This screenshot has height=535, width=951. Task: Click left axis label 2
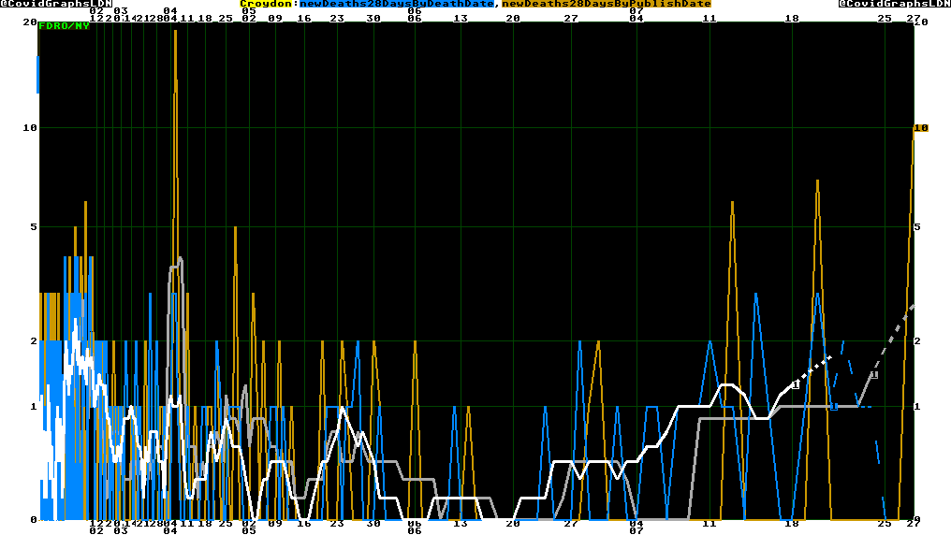point(34,341)
